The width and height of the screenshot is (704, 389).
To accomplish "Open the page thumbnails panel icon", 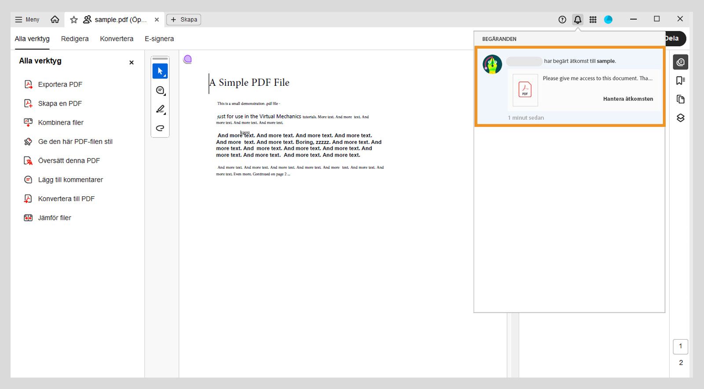I will [x=681, y=99].
